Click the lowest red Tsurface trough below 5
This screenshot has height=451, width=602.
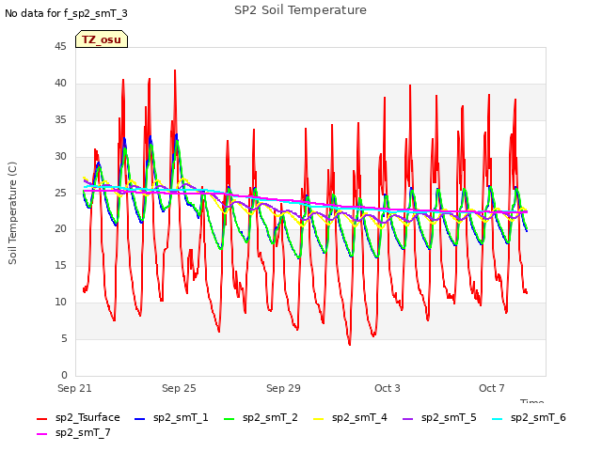tap(349, 344)
